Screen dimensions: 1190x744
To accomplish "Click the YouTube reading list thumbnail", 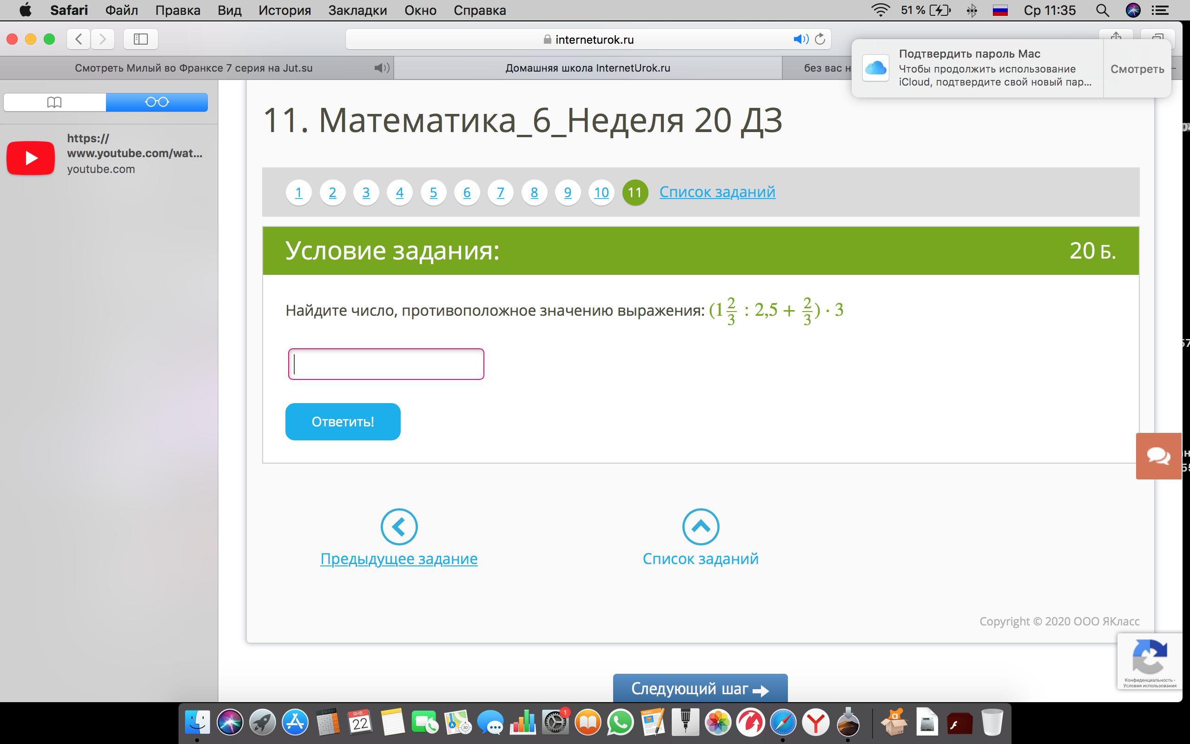I will click(31, 158).
